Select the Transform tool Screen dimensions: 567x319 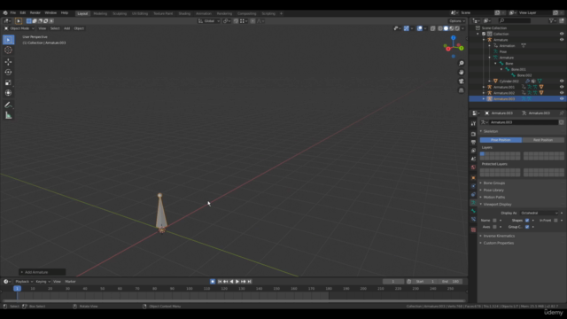[x=8, y=93]
